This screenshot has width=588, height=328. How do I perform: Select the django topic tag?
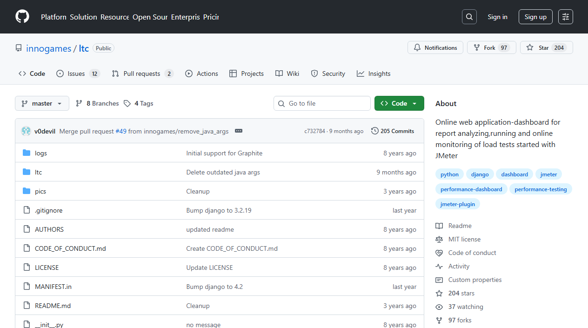tap(480, 174)
